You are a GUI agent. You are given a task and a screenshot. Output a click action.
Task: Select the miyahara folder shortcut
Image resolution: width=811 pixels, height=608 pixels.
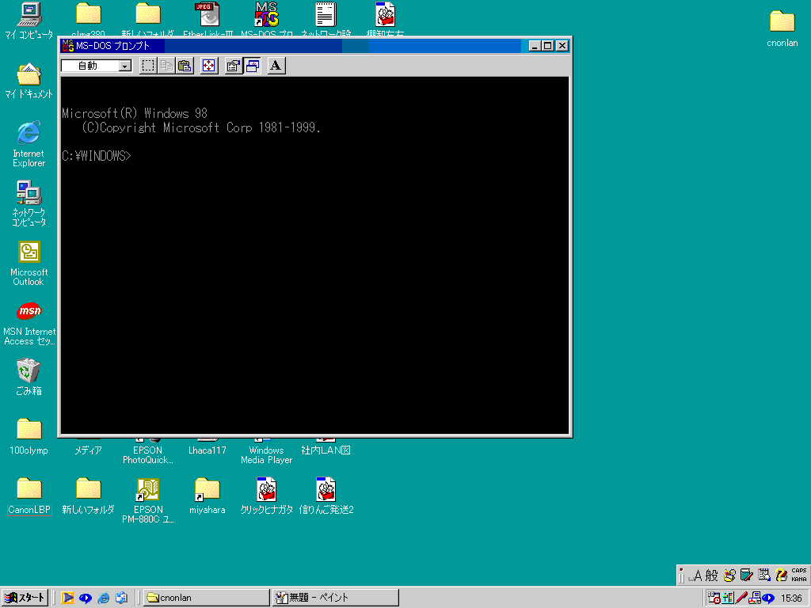207,496
